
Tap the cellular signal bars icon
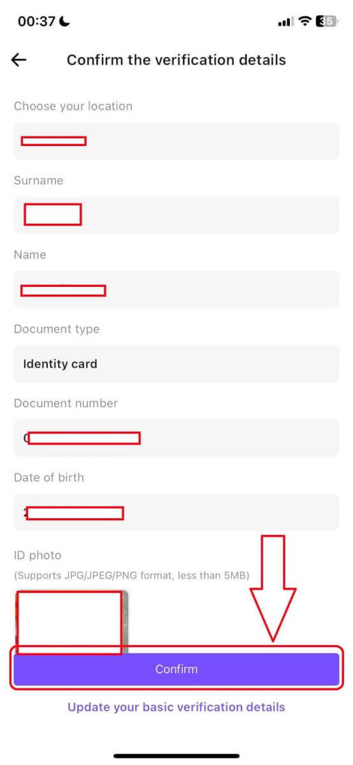(x=285, y=22)
